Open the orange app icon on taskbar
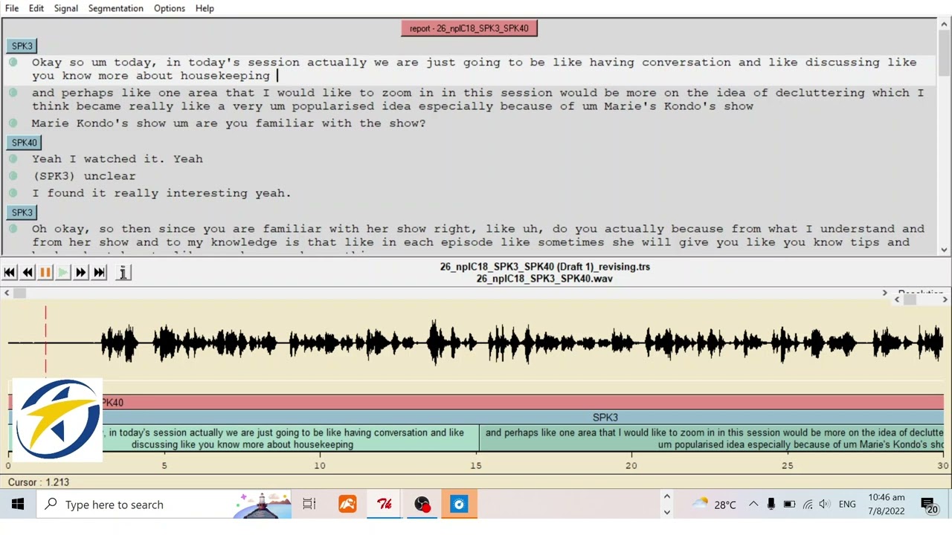The width and height of the screenshot is (952, 535). pos(347,505)
